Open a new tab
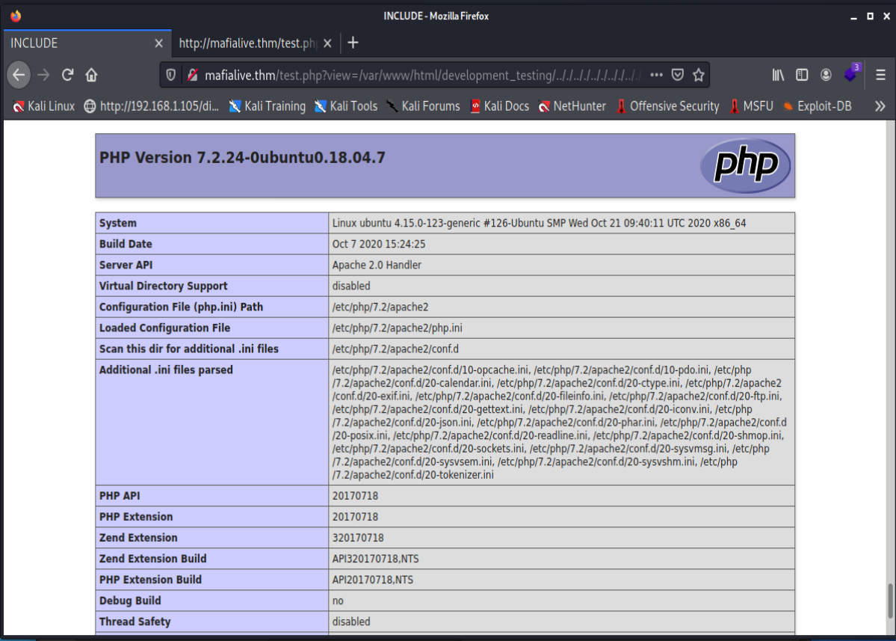This screenshot has height=641, width=896. 353,43
